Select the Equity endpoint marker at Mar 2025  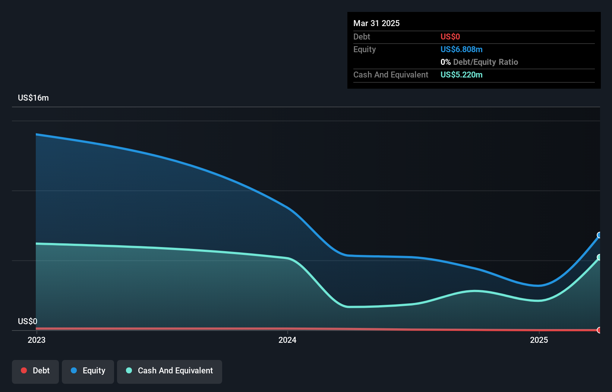click(599, 235)
